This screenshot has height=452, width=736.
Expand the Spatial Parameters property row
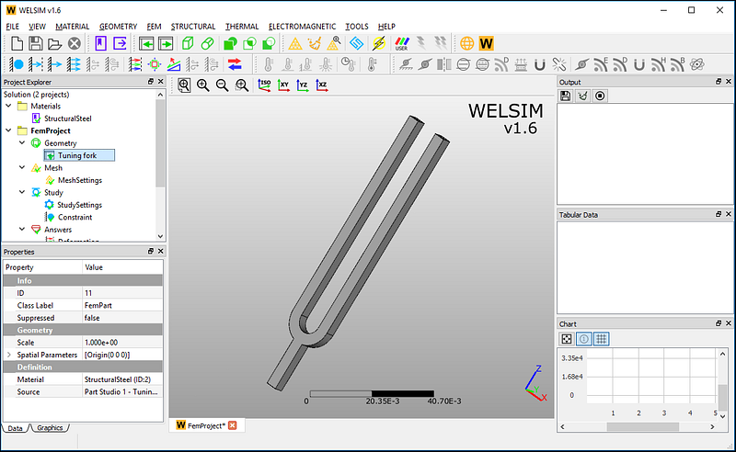[x=9, y=355]
